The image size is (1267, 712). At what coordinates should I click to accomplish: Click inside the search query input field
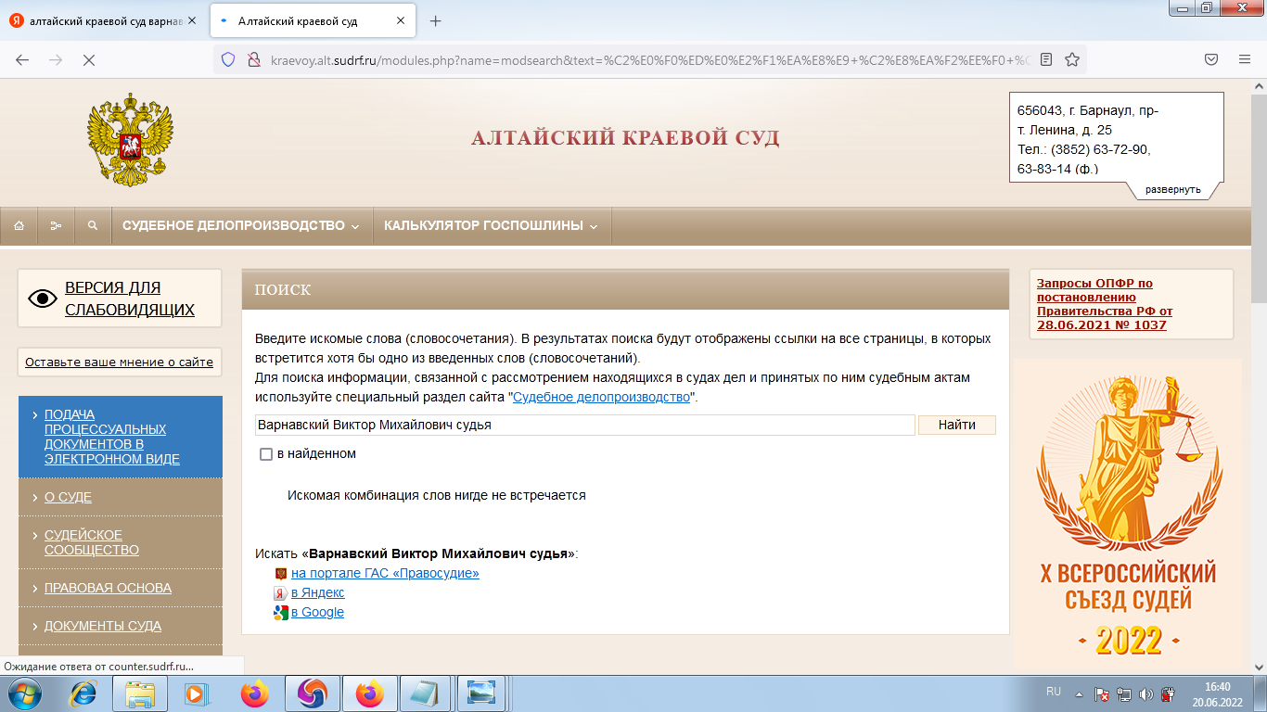[x=584, y=425]
